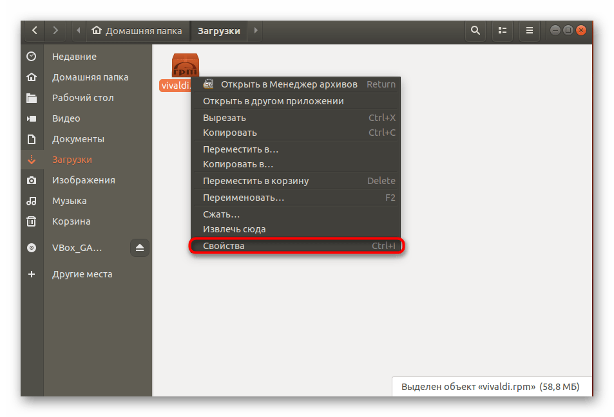Open the Trash (Корзина) sidebar entry
This screenshot has width=614, height=417.
(x=71, y=221)
